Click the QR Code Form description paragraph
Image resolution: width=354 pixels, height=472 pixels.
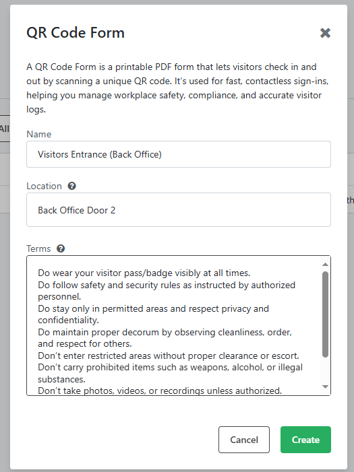(x=177, y=88)
